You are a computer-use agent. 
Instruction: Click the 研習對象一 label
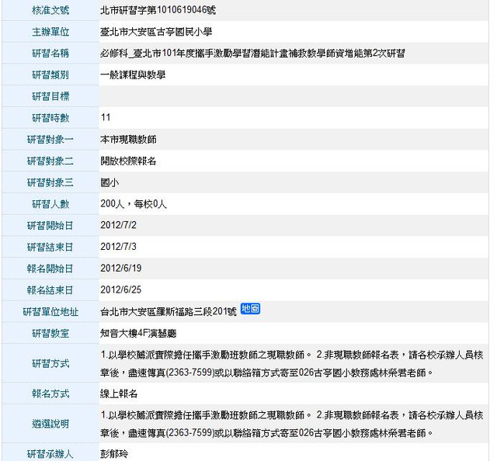50,140
